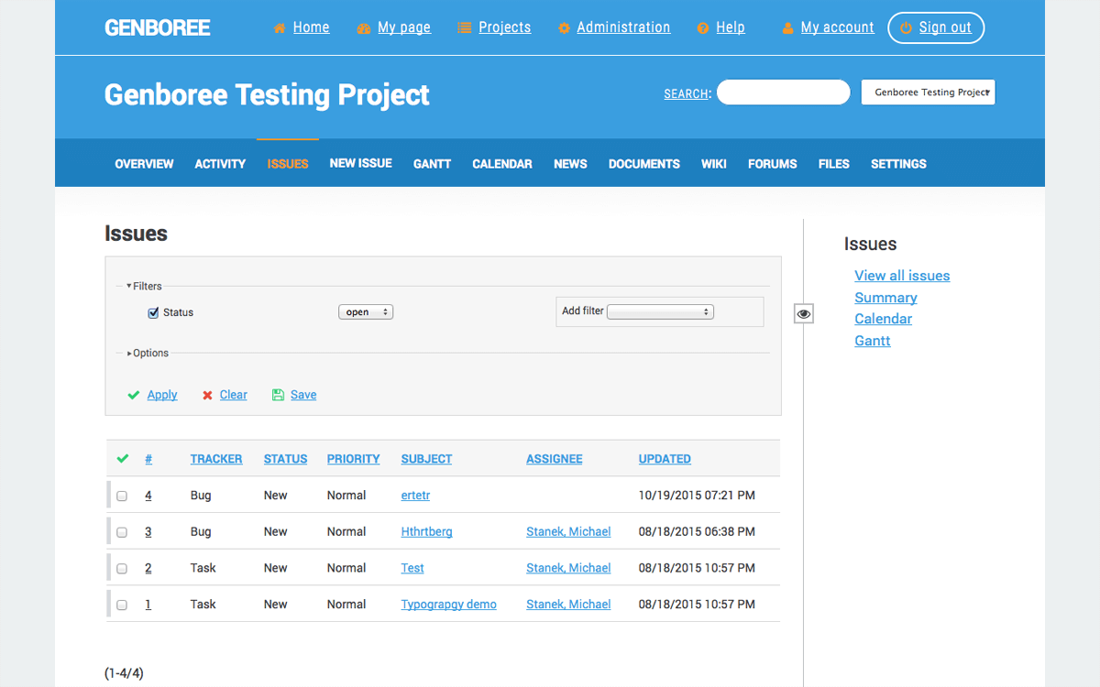The image size is (1100, 687).
Task: Click the Help link
Action: (731, 27)
